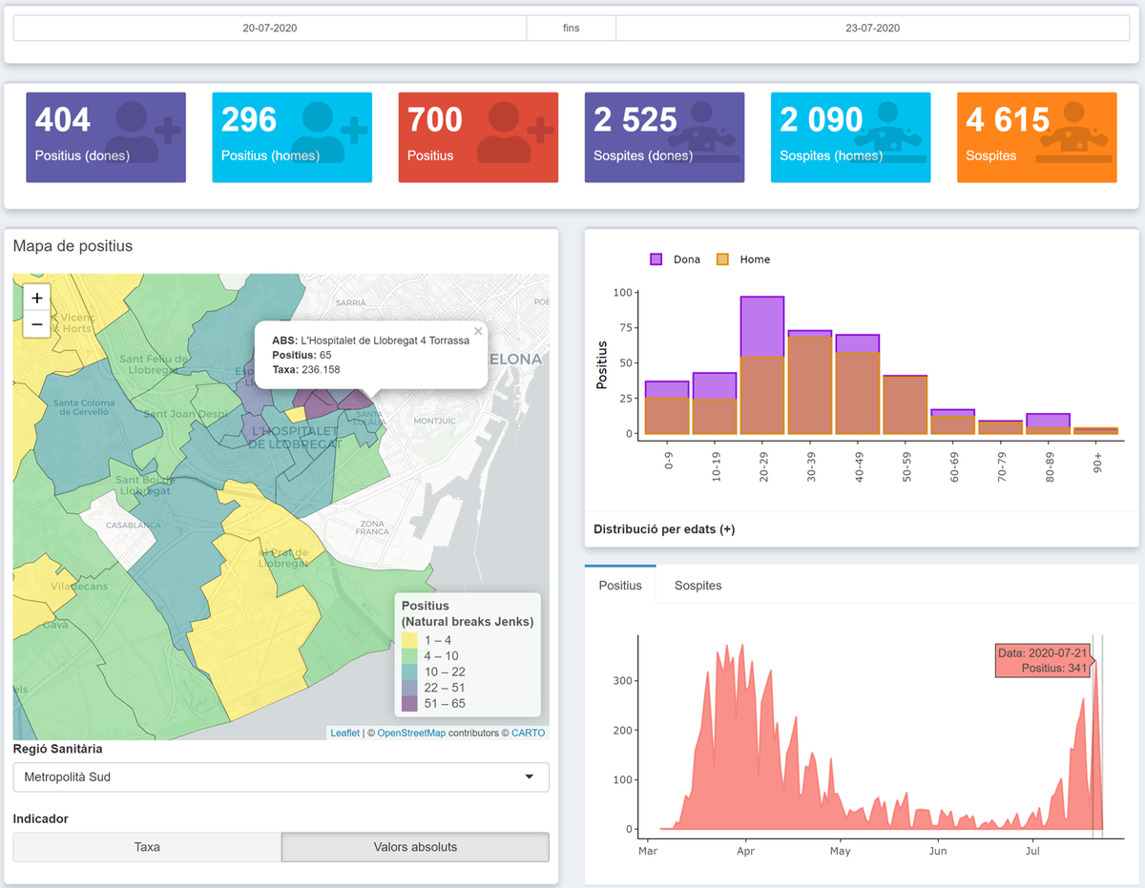Image resolution: width=1145 pixels, height=888 pixels.
Task: Zoom out on the positives map
Action: (x=37, y=324)
